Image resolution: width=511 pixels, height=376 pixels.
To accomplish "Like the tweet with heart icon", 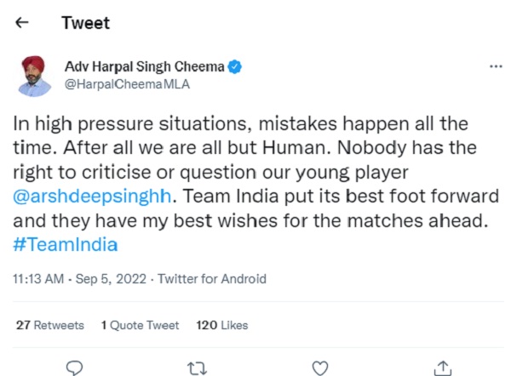I will [319, 367].
